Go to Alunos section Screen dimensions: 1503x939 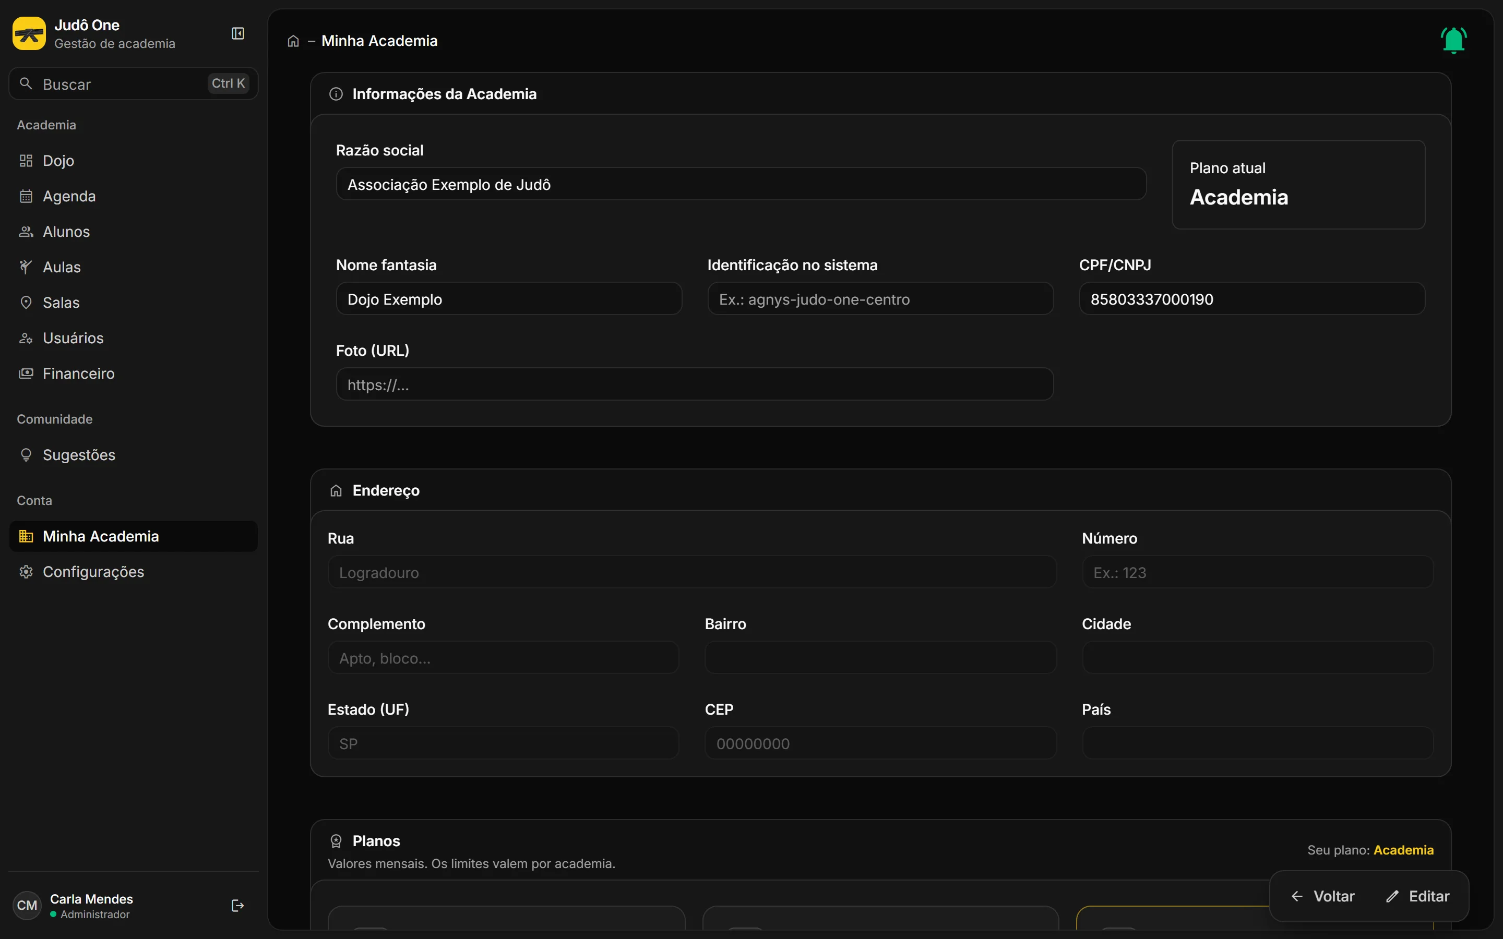coord(134,232)
